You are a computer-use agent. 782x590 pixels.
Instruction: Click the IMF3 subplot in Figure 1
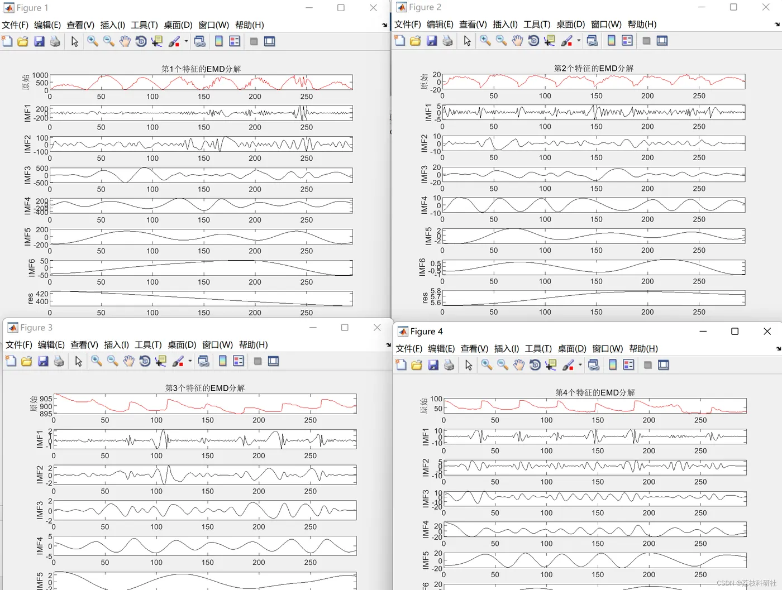(x=202, y=175)
